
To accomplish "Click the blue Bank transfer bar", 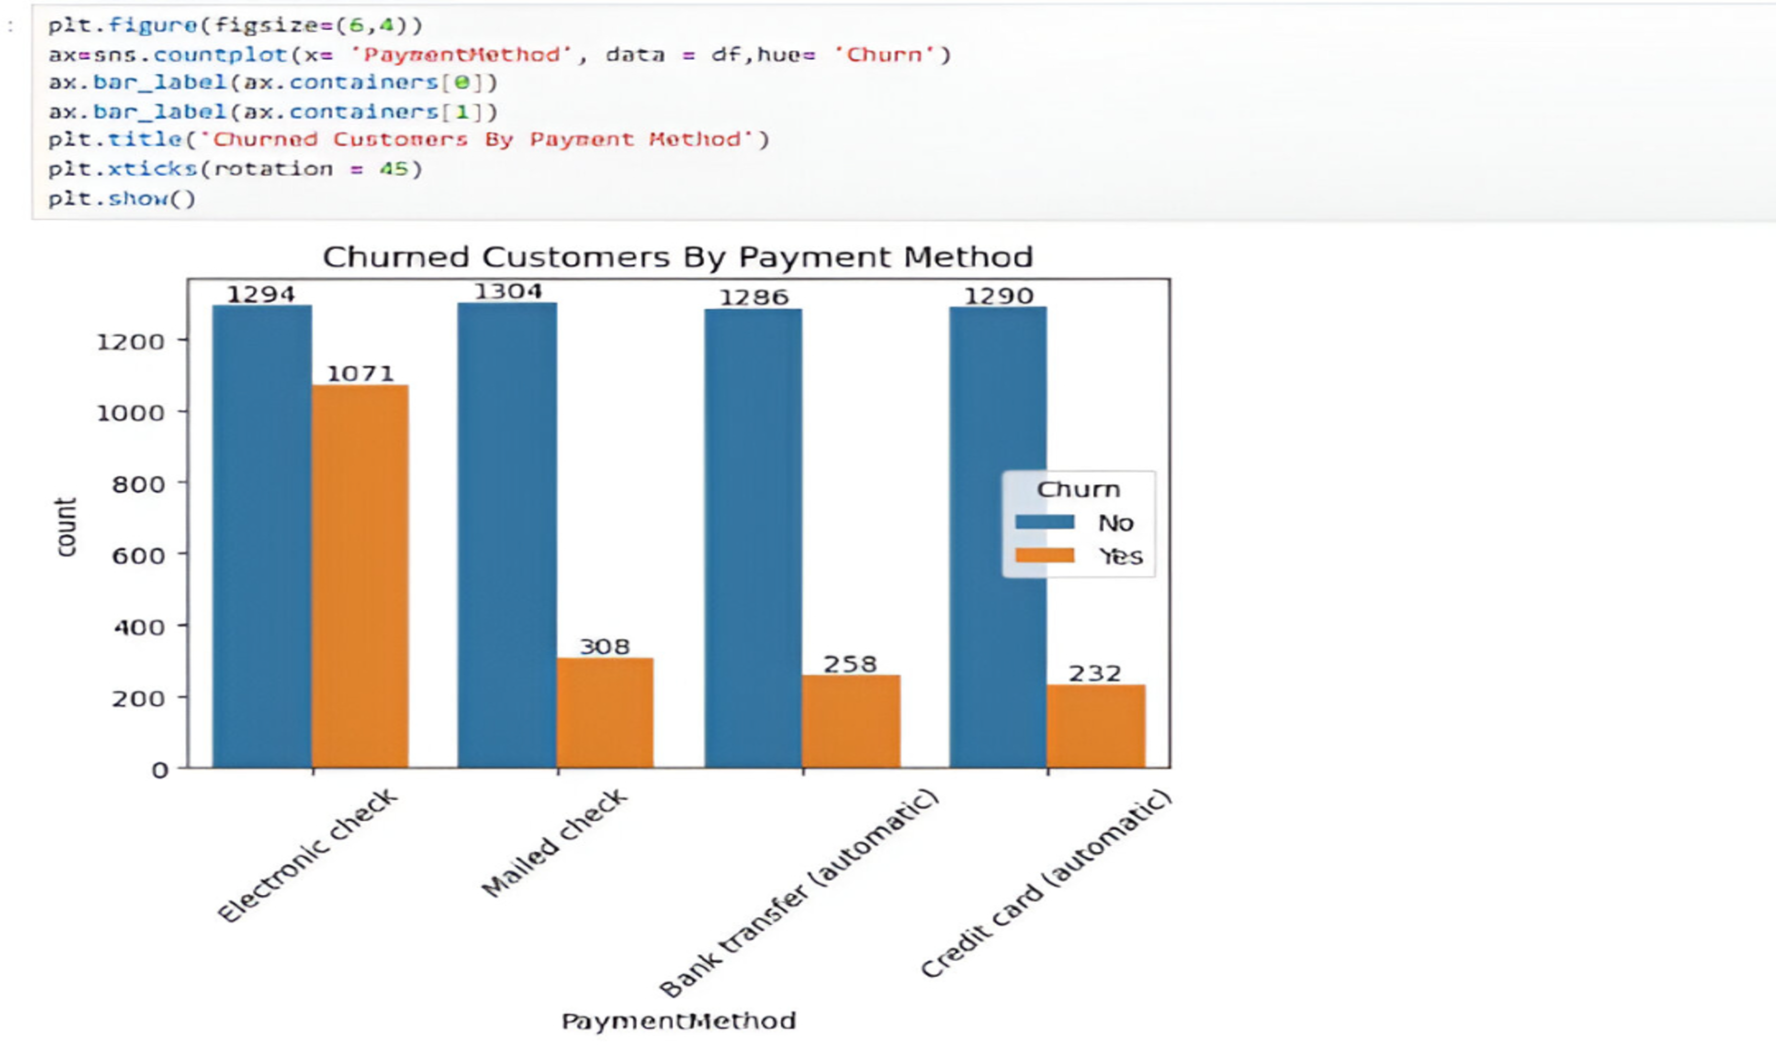I will 753,538.
